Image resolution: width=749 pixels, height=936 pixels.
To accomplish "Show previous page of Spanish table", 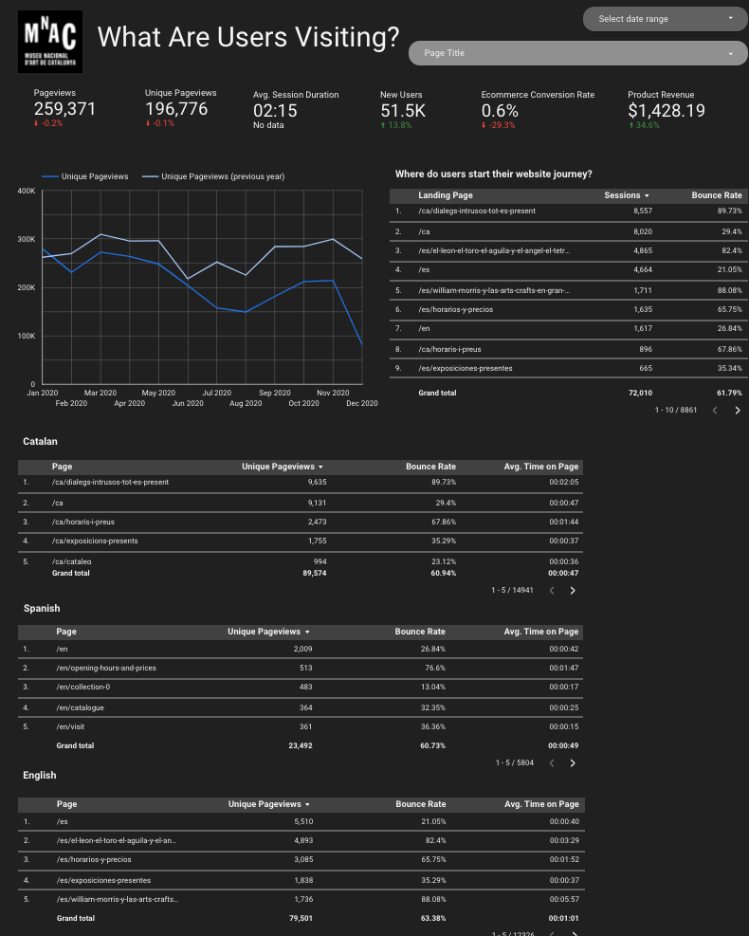I will click(x=550, y=762).
